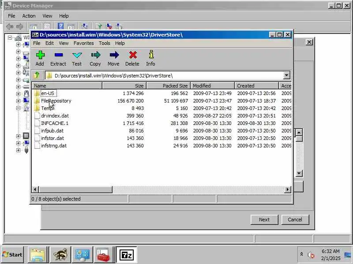The width and height of the screenshot is (353, 264).
Task: Sort by the Size column header
Action: pyautogui.click(x=124, y=86)
